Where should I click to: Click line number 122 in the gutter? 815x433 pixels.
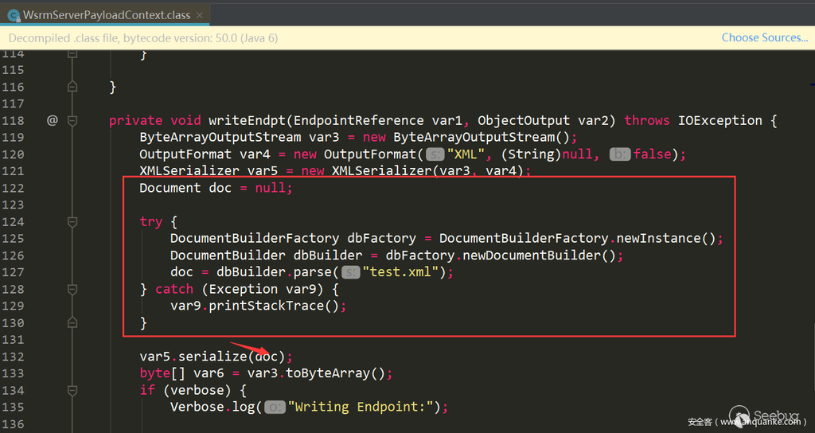(x=13, y=188)
